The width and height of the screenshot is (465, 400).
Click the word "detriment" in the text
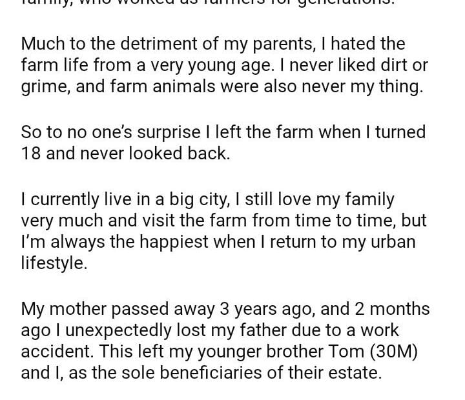[144, 44]
